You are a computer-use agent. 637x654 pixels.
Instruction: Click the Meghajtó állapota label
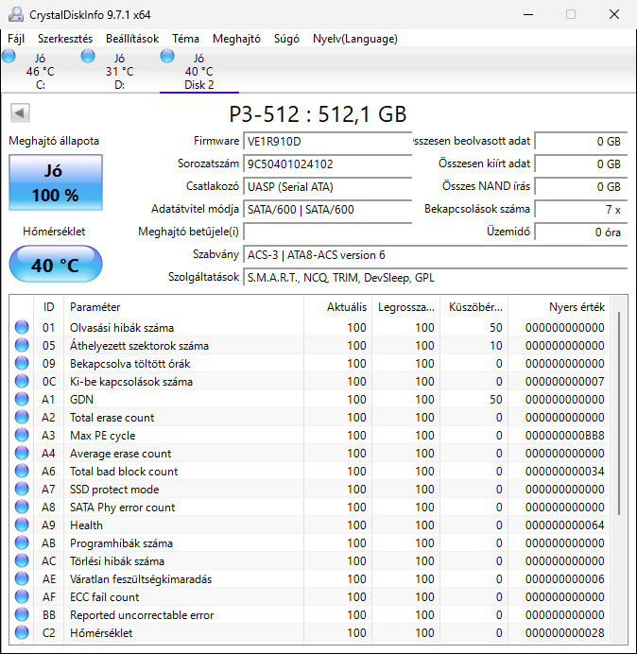(x=54, y=141)
